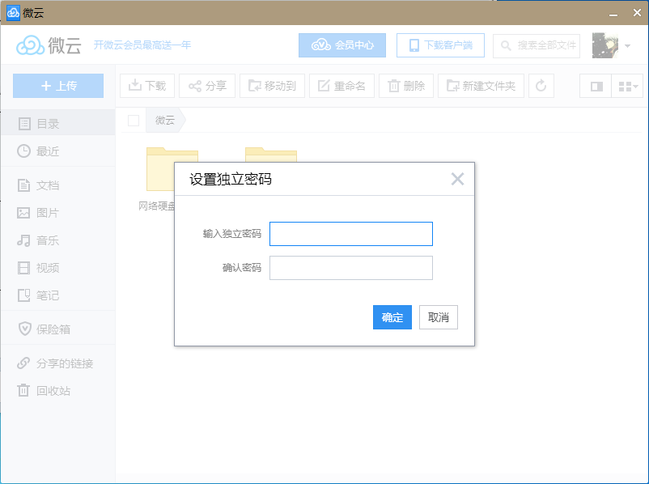The image size is (649, 484).
Task: Confirm password by clicking 确定
Action: click(392, 317)
